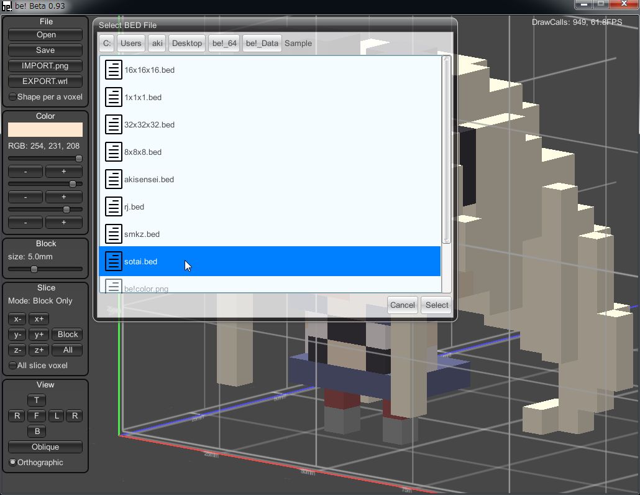Click the Block size slider
640x495 pixels.
(45, 269)
